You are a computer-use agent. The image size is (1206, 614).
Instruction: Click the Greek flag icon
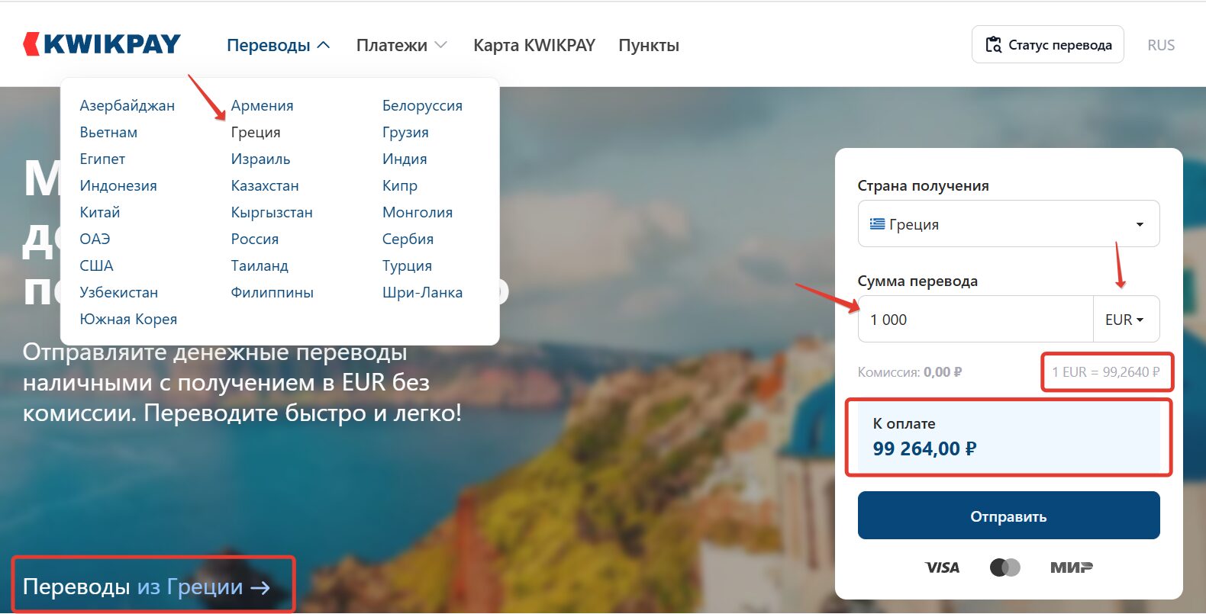pyautogui.click(x=877, y=224)
